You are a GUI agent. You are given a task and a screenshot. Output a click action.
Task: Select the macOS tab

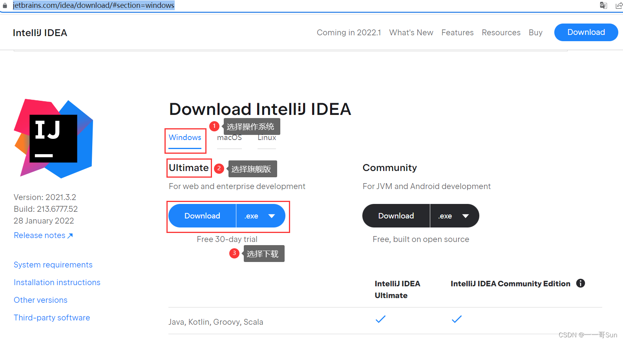click(229, 137)
